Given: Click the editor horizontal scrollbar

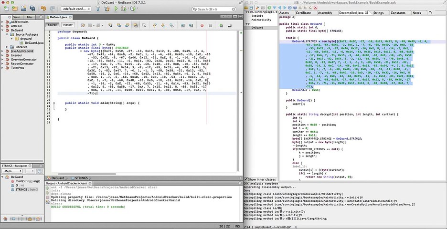Looking at the screenshot, I should click(87, 174).
